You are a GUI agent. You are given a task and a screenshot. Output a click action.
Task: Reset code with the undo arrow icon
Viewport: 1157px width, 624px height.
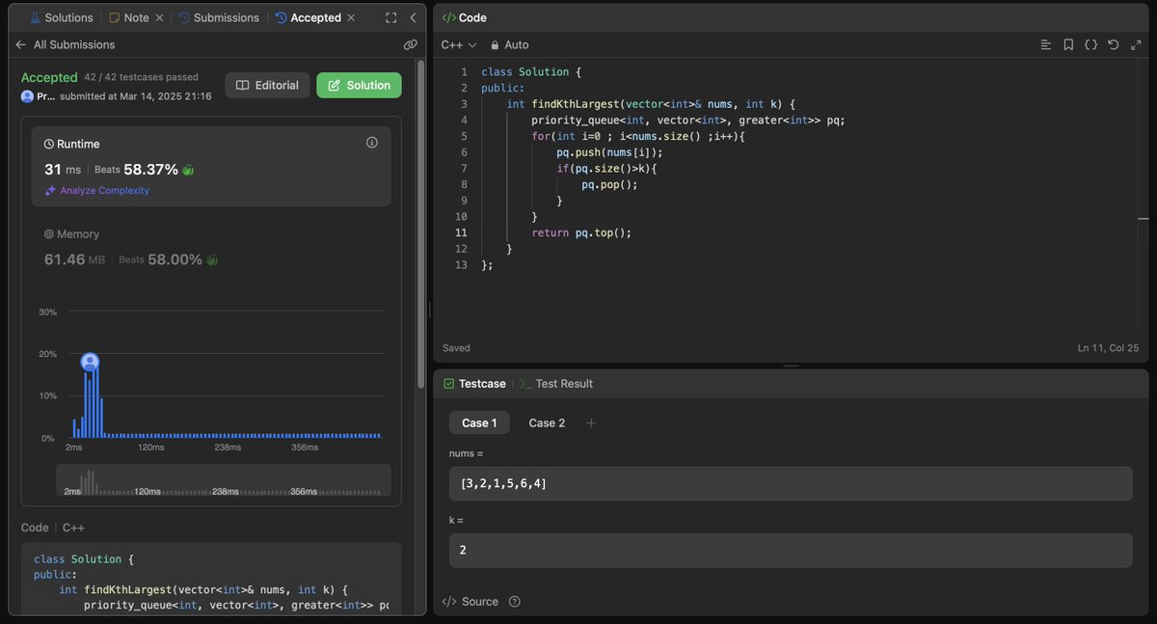[x=1113, y=44]
